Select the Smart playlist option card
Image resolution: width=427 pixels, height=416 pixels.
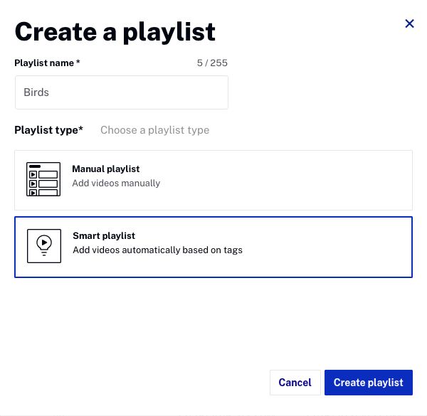click(x=213, y=247)
